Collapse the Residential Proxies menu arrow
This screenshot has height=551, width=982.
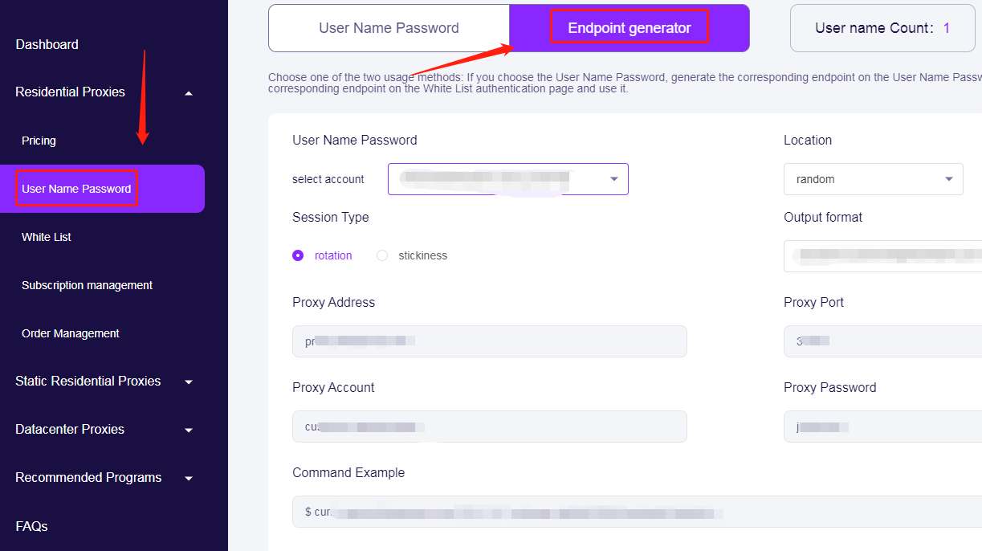coord(189,93)
